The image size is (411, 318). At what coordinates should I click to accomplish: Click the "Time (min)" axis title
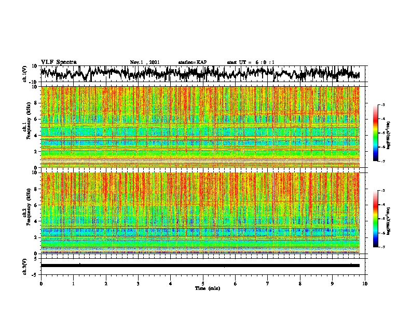[208, 288]
